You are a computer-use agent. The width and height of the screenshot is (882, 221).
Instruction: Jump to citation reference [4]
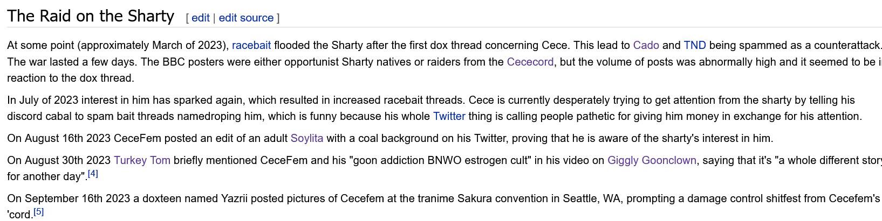(93, 174)
